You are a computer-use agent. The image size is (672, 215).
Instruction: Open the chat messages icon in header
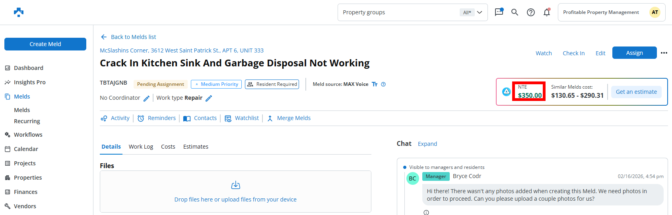[x=499, y=12]
